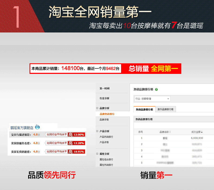Screen dimensions: 214x190
Task: Switch to the 飙升品牌排行榜 tab
Action: click(x=166, y=109)
